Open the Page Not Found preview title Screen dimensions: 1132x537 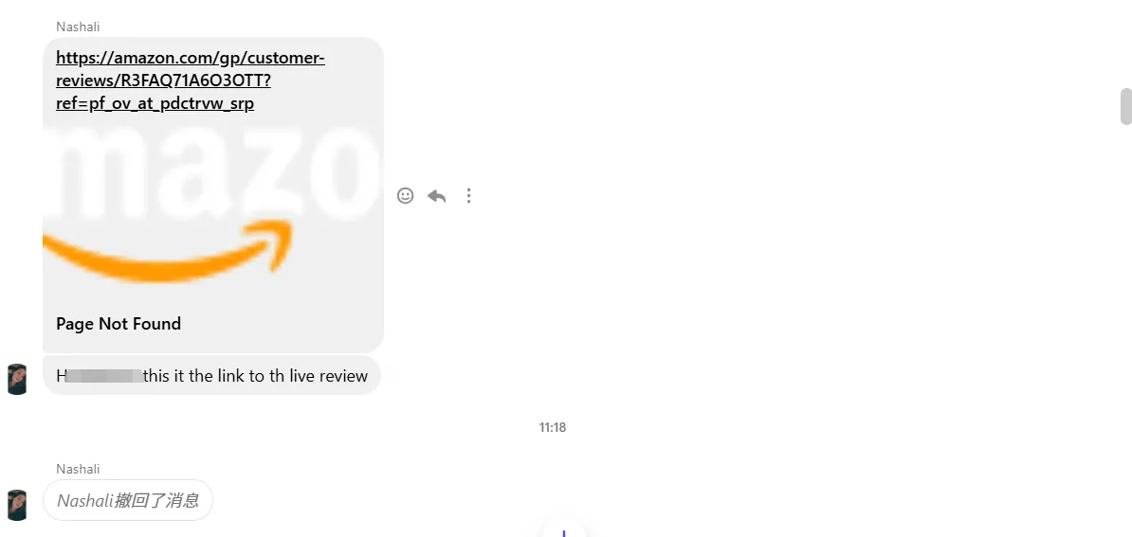point(119,324)
